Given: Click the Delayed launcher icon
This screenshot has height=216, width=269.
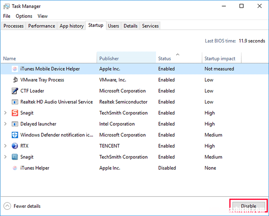Looking at the screenshot, I should [15, 124].
